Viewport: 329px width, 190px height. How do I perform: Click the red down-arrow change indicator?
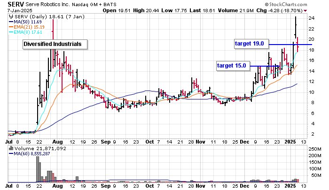point(305,11)
